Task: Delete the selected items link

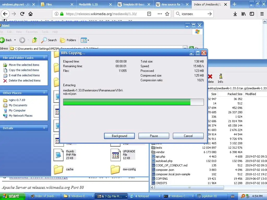Action: point(25,80)
